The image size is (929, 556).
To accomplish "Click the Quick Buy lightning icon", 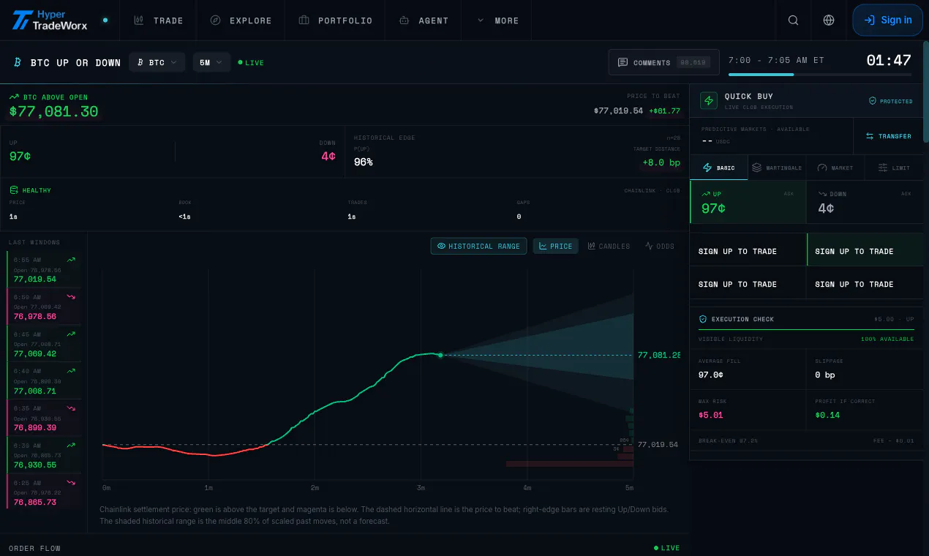I will point(709,100).
